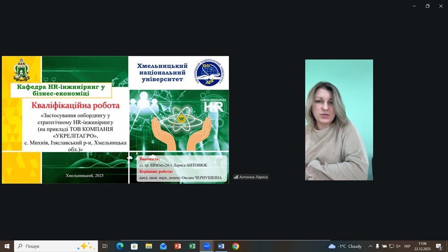Open Microsoft Word from the taskbar
The width and height of the screenshot is (448, 252).
[x=221, y=246]
